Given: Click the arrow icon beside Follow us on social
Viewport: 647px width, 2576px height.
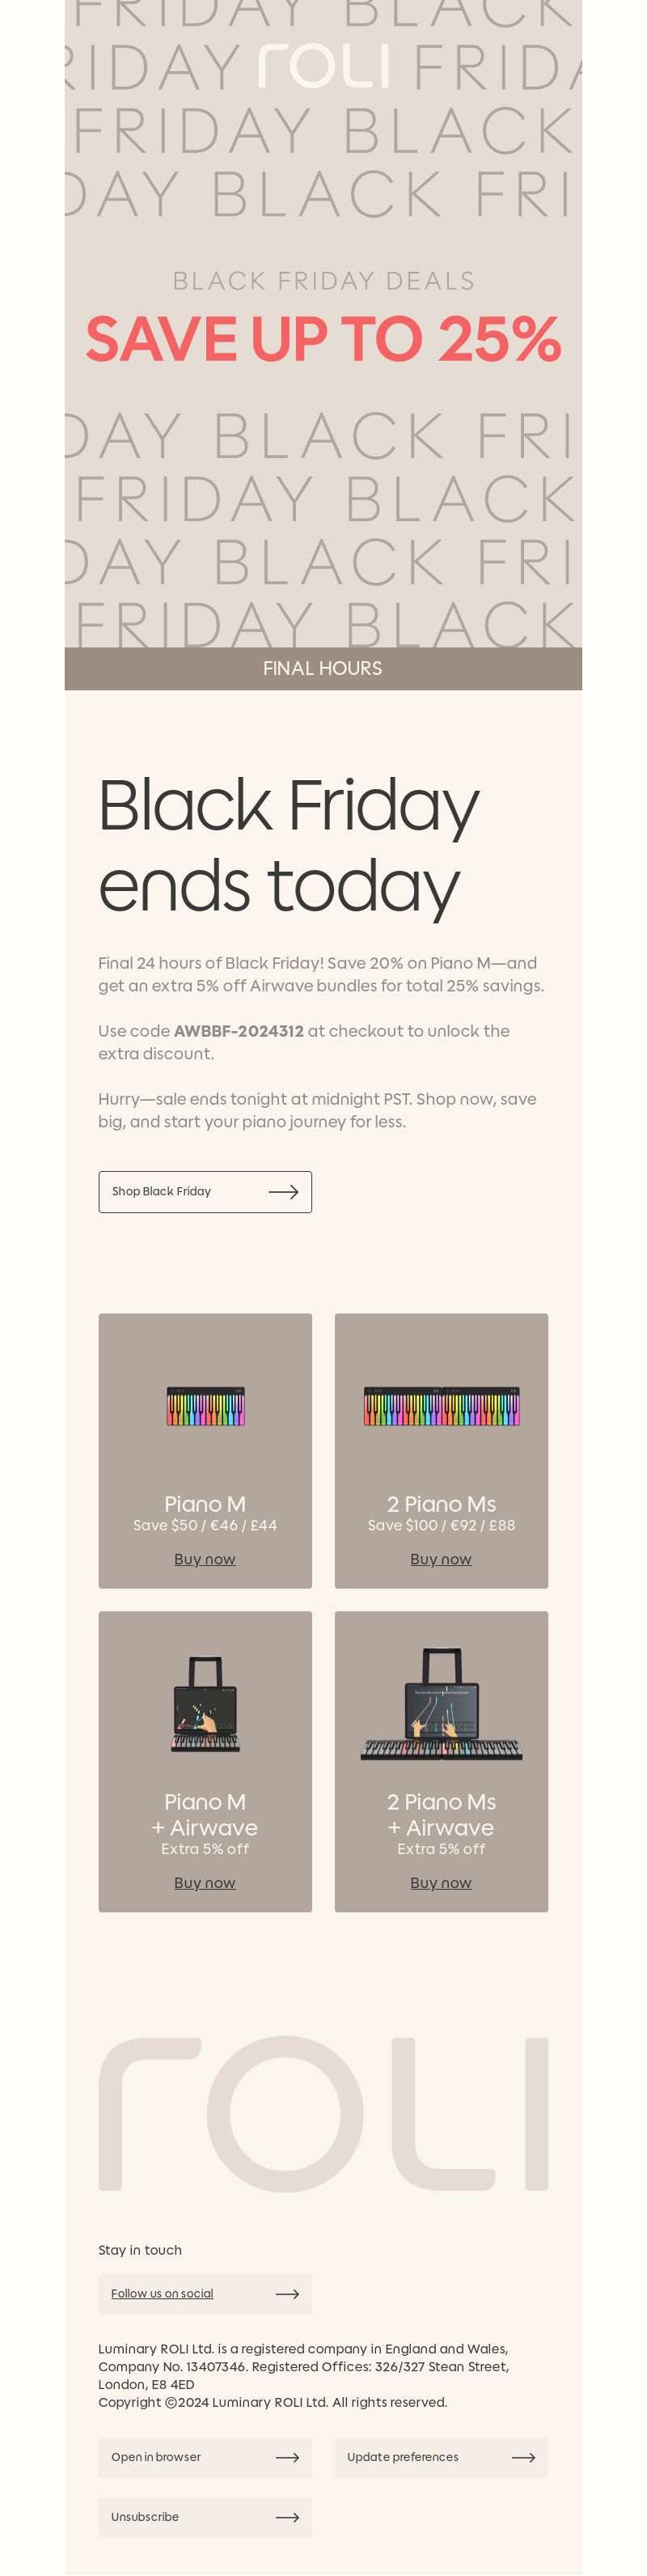Looking at the screenshot, I should 287,2294.
